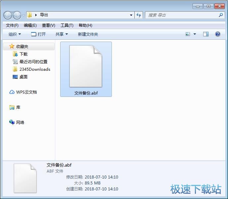
Task: Open the 帮助(H) menu
Action: (85, 25)
